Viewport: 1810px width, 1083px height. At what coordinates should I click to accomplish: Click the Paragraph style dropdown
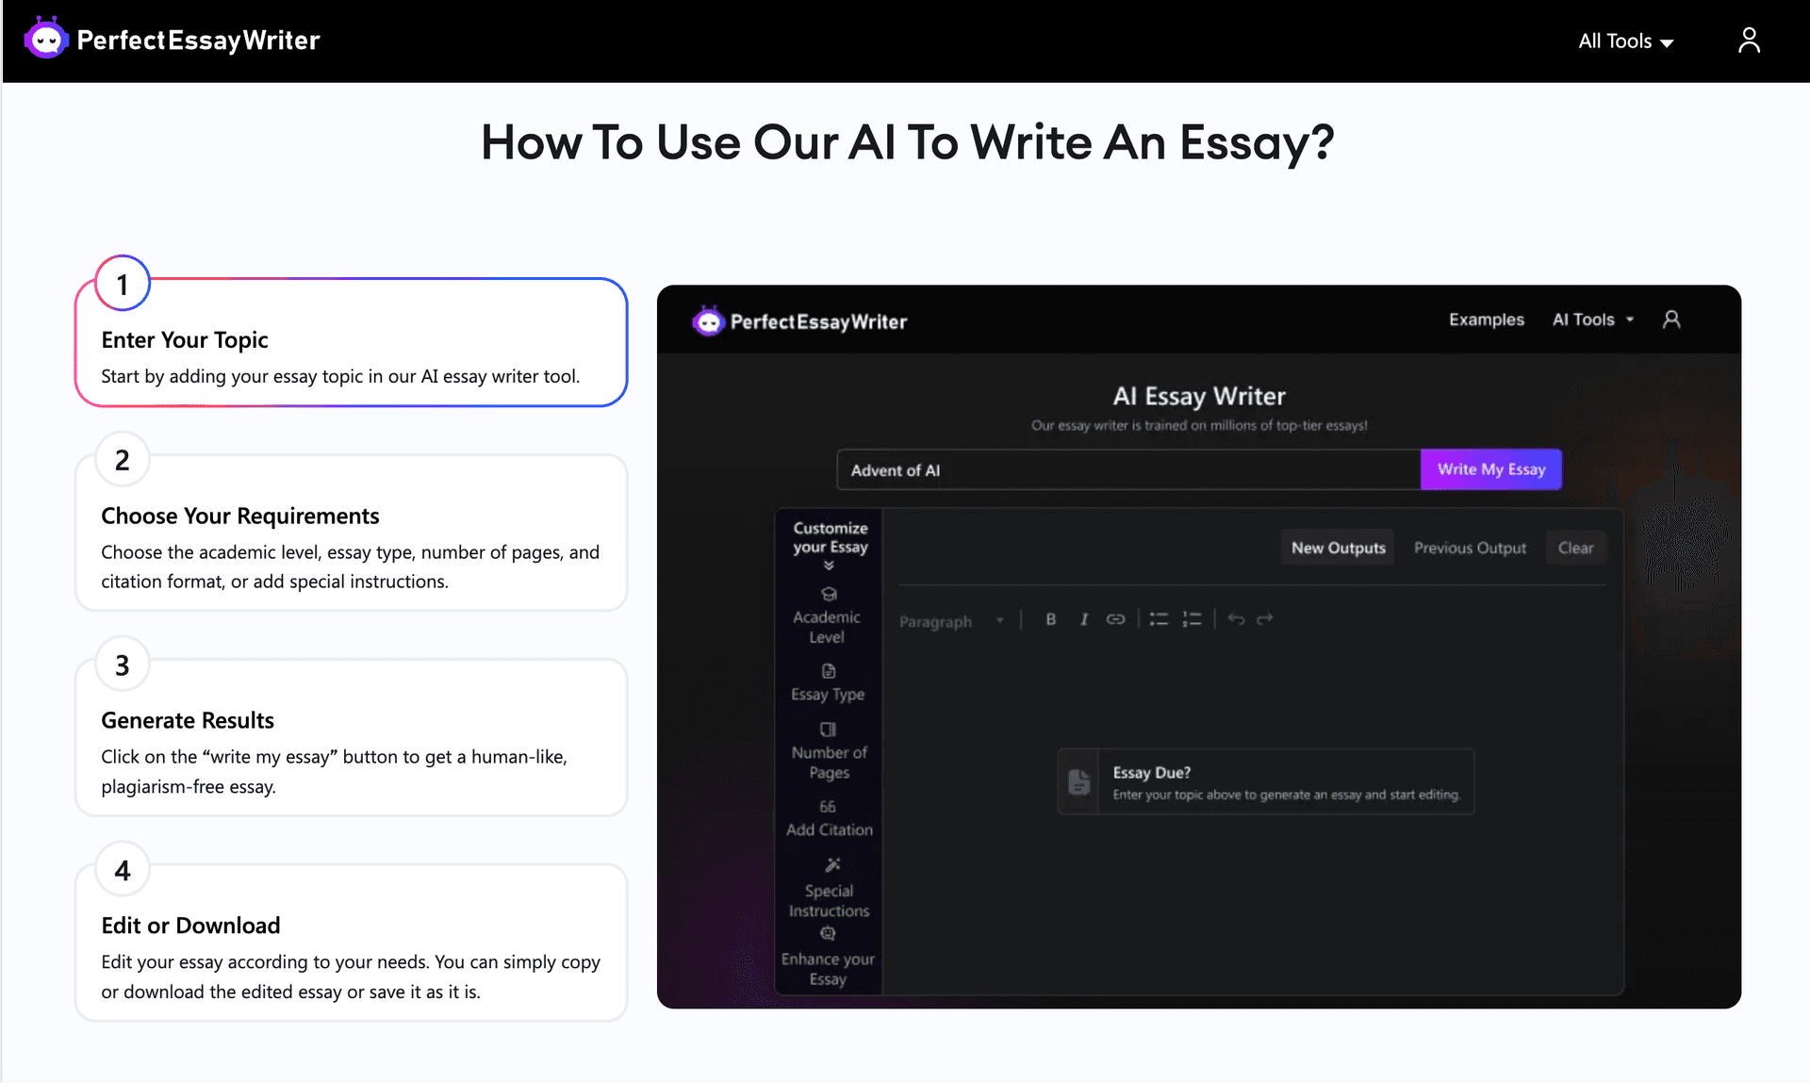951,620
